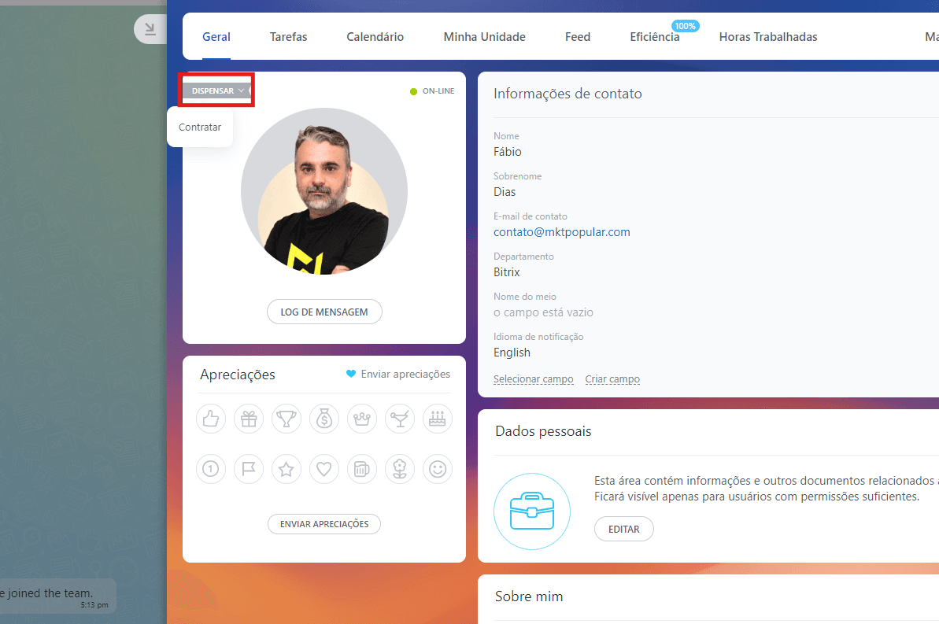This screenshot has height=624, width=939.
Task: Choose the birthday cake appreciation badge
Action: [x=438, y=419]
